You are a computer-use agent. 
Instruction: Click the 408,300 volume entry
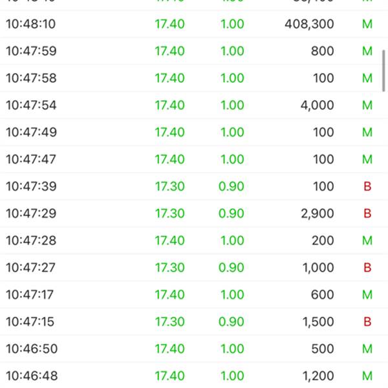pyautogui.click(x=309, y=25)
